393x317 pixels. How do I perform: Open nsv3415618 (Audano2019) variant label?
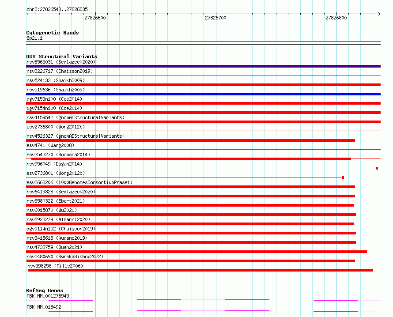(x=57, y=238)
